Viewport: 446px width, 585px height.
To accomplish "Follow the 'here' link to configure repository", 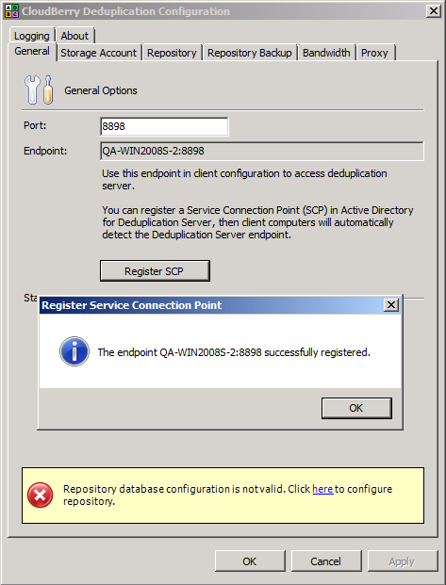I will (322, 489).
